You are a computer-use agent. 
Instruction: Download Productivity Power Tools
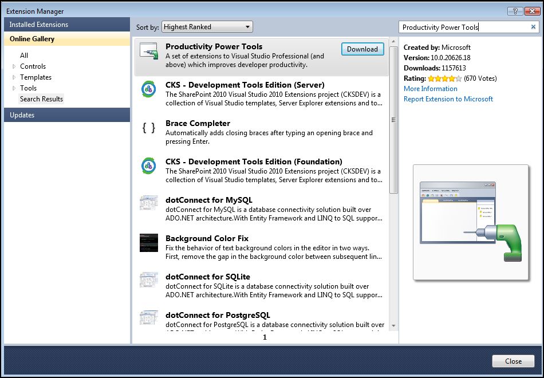362,49
